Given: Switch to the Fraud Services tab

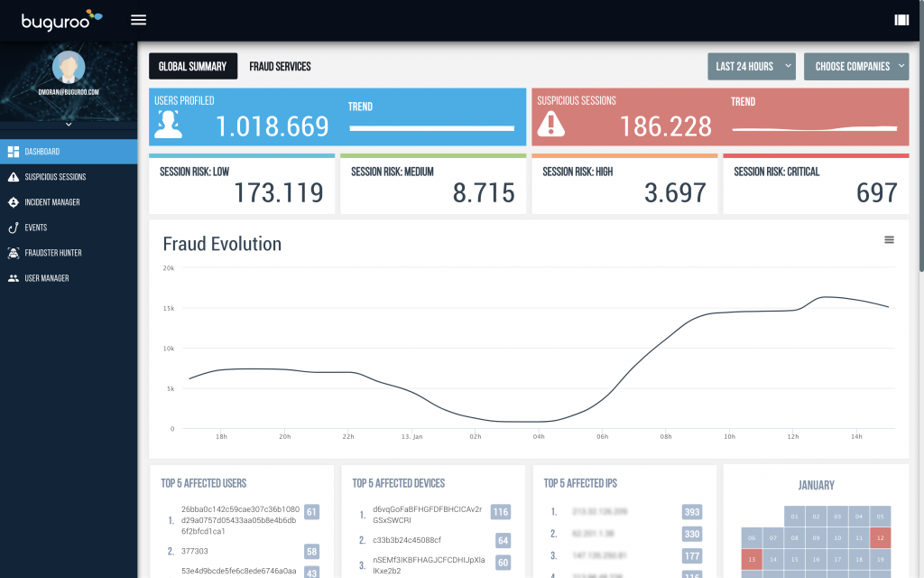Looking at the screenshot, I should tap(280, 66).
